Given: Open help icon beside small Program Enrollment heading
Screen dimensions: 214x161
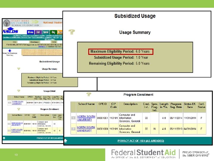Looking at the screenshot, I should pos(18,109).
